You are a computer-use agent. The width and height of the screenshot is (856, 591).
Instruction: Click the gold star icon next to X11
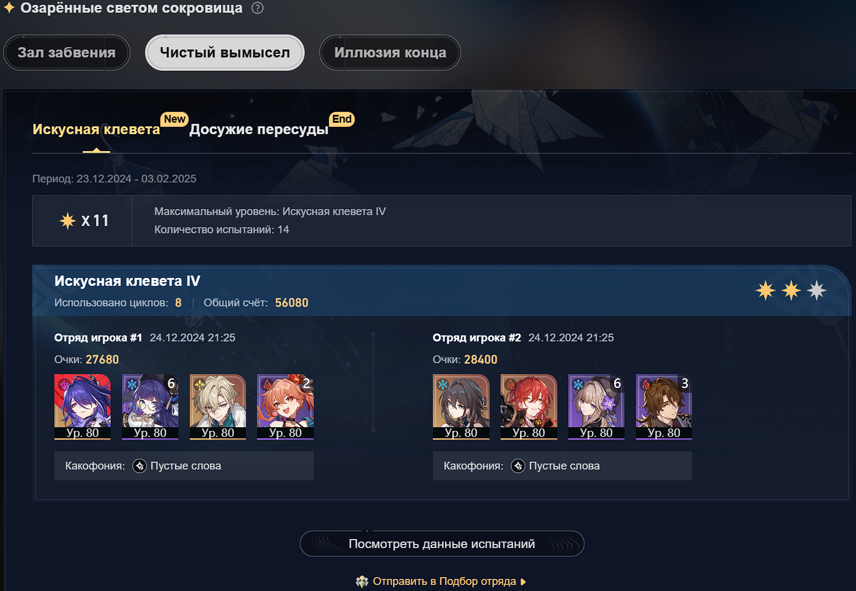coord(67,221)
